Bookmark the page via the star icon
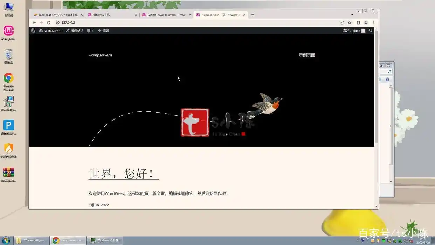This screenshot has width=435, height=245. pyautogui.click(x=350, y=22)
